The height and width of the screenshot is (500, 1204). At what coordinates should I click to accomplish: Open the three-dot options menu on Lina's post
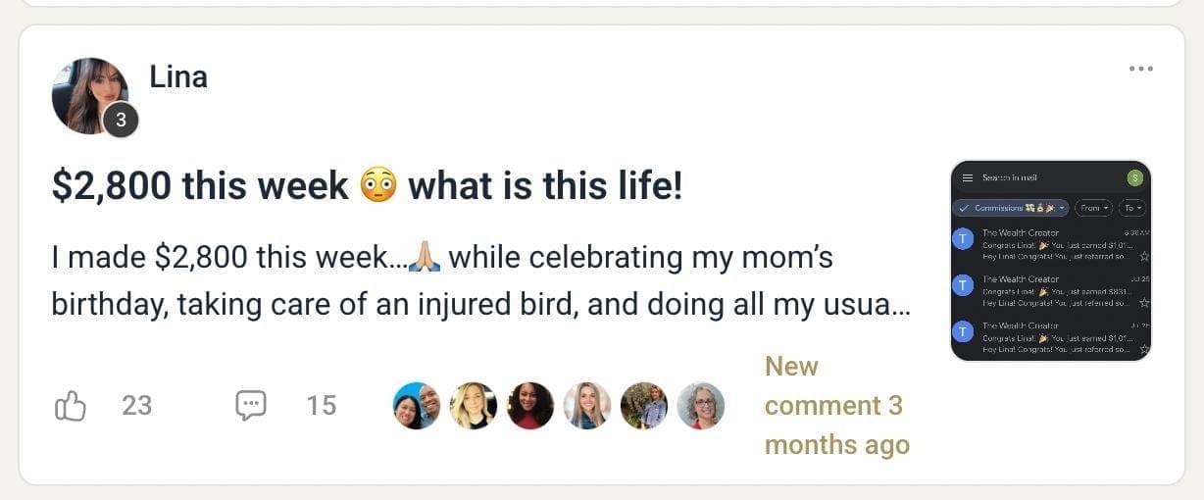tap(1140, 69)
